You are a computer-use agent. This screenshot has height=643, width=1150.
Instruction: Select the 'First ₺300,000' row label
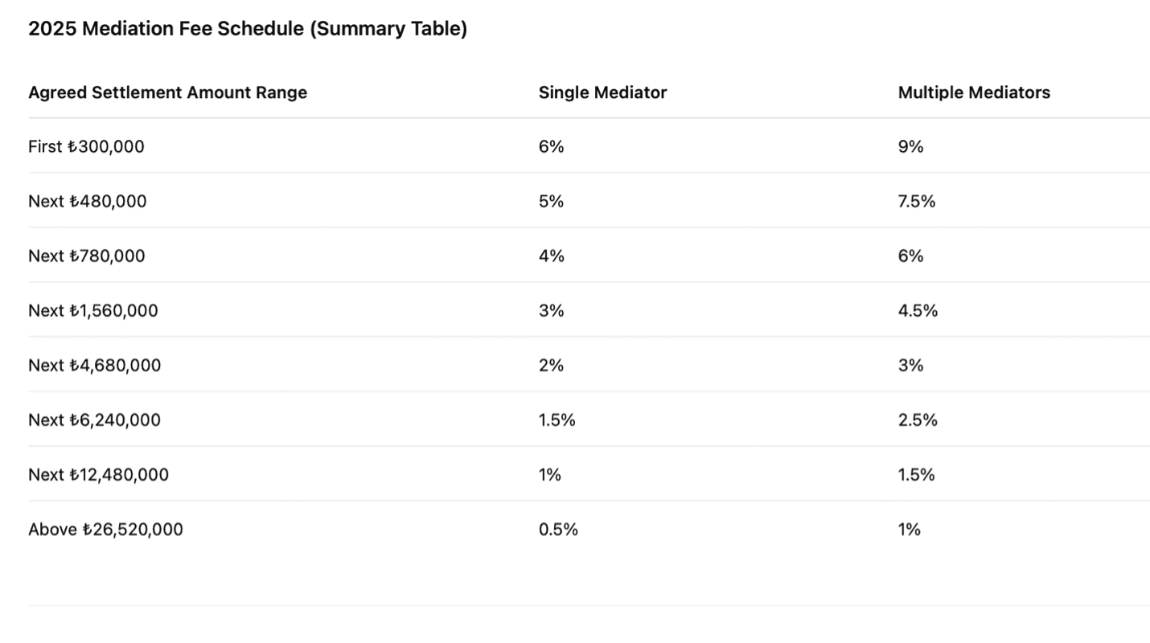[x=86, y=146]
